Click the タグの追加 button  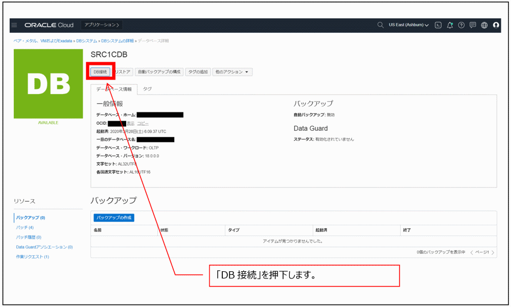click(x=198, y=72)
